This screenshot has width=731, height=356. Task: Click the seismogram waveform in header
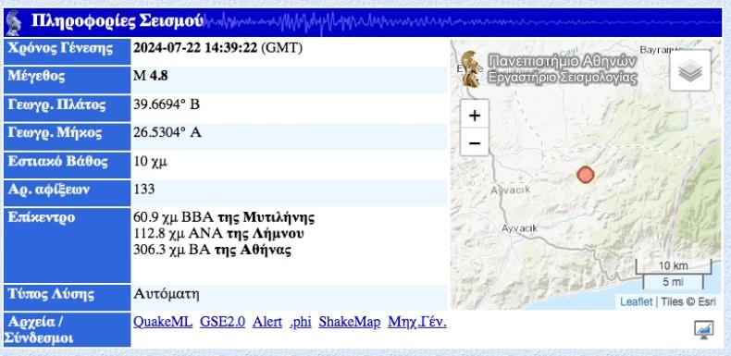tap(462, 22)
